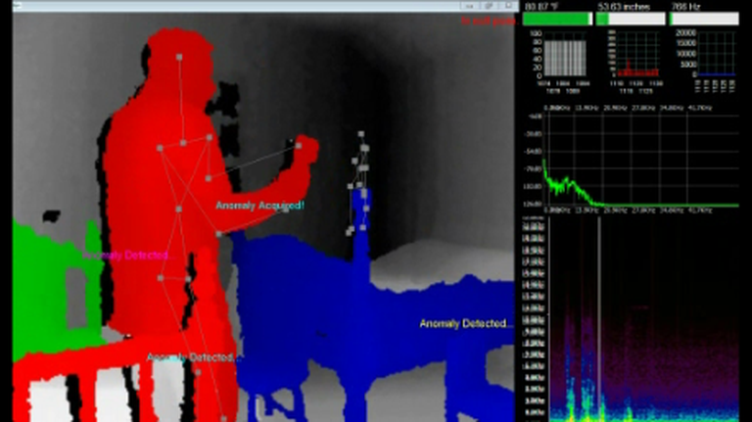Click the cyan 'Anomaly Acquired!' label
The height and width of the screenshot is (422, 752).
tap(259, 206)
